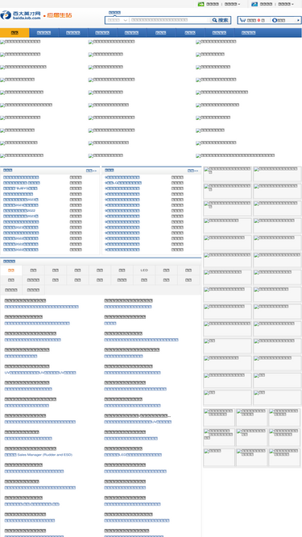
Task: Click the round blue icon beside cart
Action: 275,20
